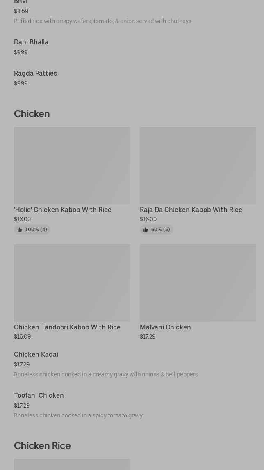Open the Ragda Patties menu item
This screenshot has height=470, width=264.
(36, 73)
